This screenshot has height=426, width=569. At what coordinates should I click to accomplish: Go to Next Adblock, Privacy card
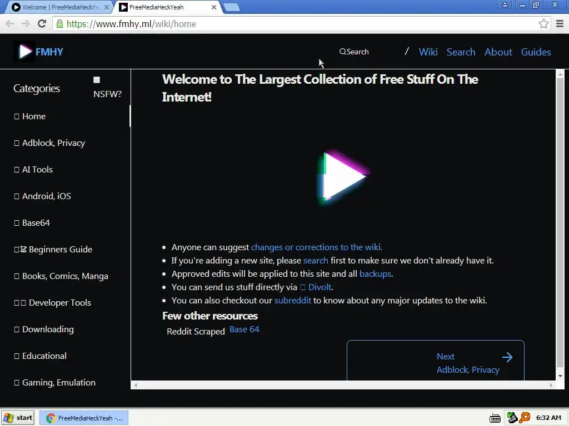pos(436,361)
